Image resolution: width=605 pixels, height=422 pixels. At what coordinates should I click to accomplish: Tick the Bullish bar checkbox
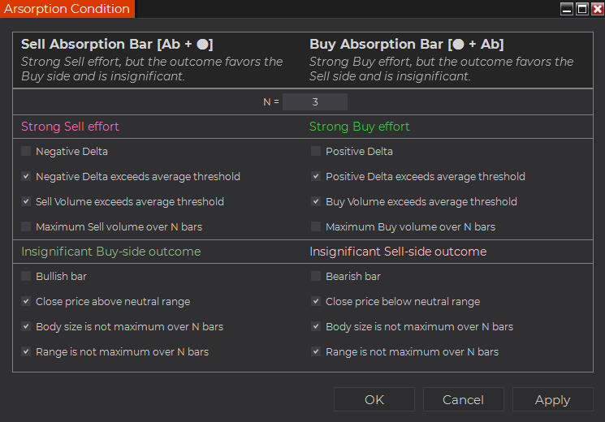[x=27, y=277]
